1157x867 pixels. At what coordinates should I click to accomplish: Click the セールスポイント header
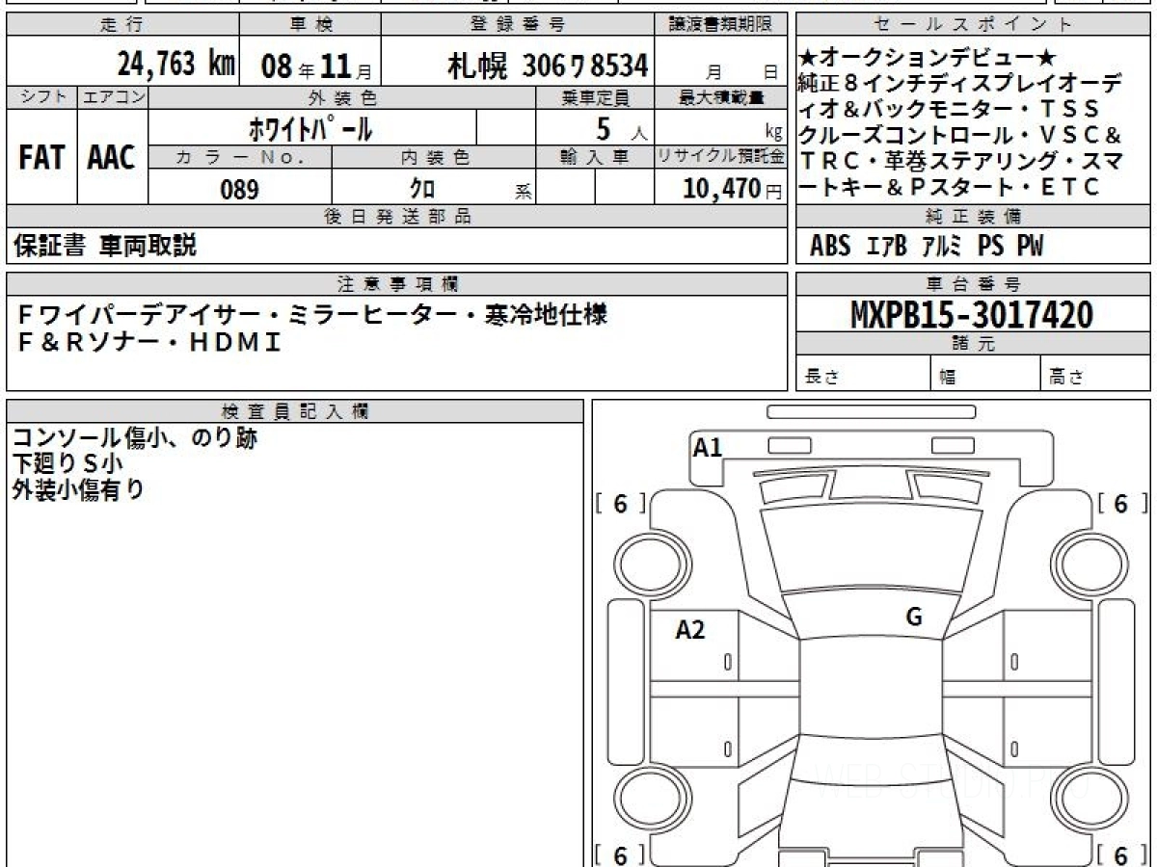973,25
